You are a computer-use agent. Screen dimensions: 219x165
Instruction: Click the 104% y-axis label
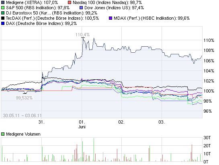(x=209, y=71)
